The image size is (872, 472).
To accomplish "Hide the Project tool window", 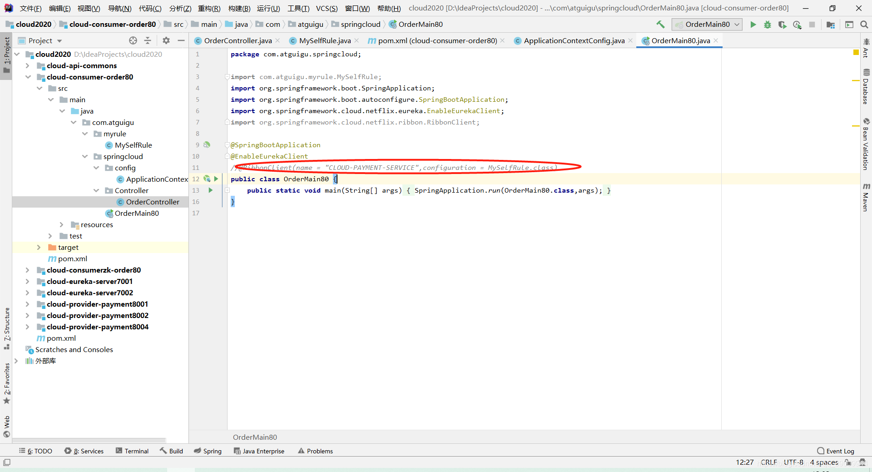I will (181, 40).
